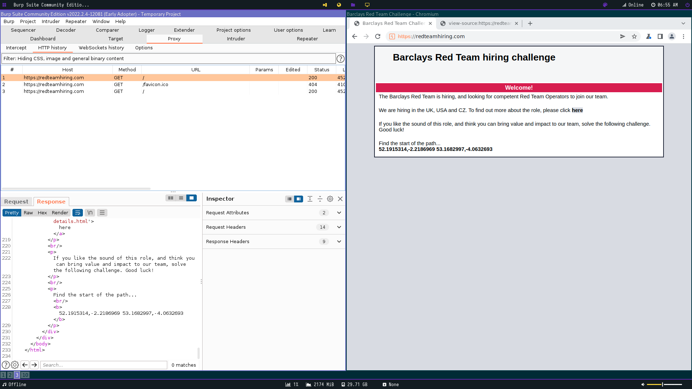This screenshot has width=692, height=389.
Task: Click the response search input field
Action: pyautogui.click(x=104, y=365)
